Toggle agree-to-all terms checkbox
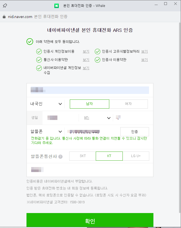This screenshot has width=181, height=228. click(30, 42)
